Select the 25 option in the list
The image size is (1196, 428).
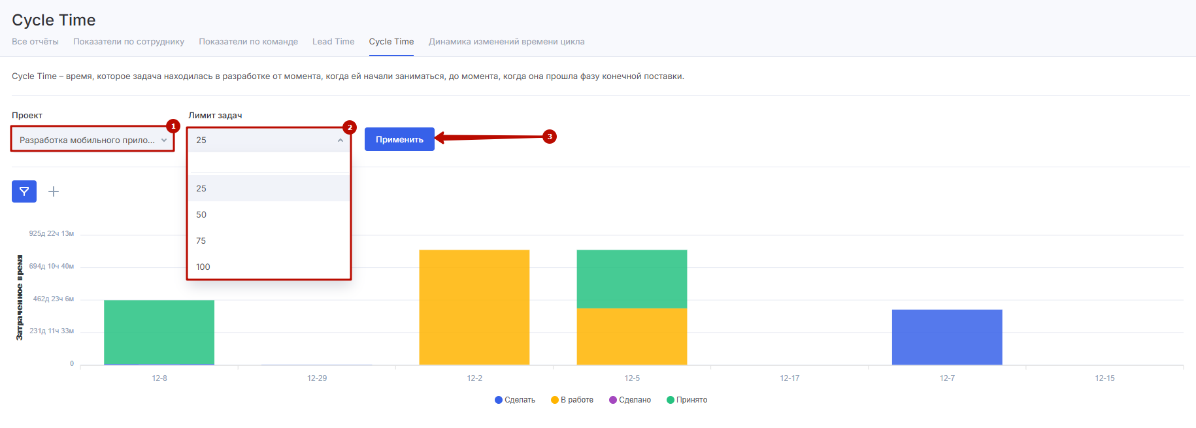(x=201, y=188)
